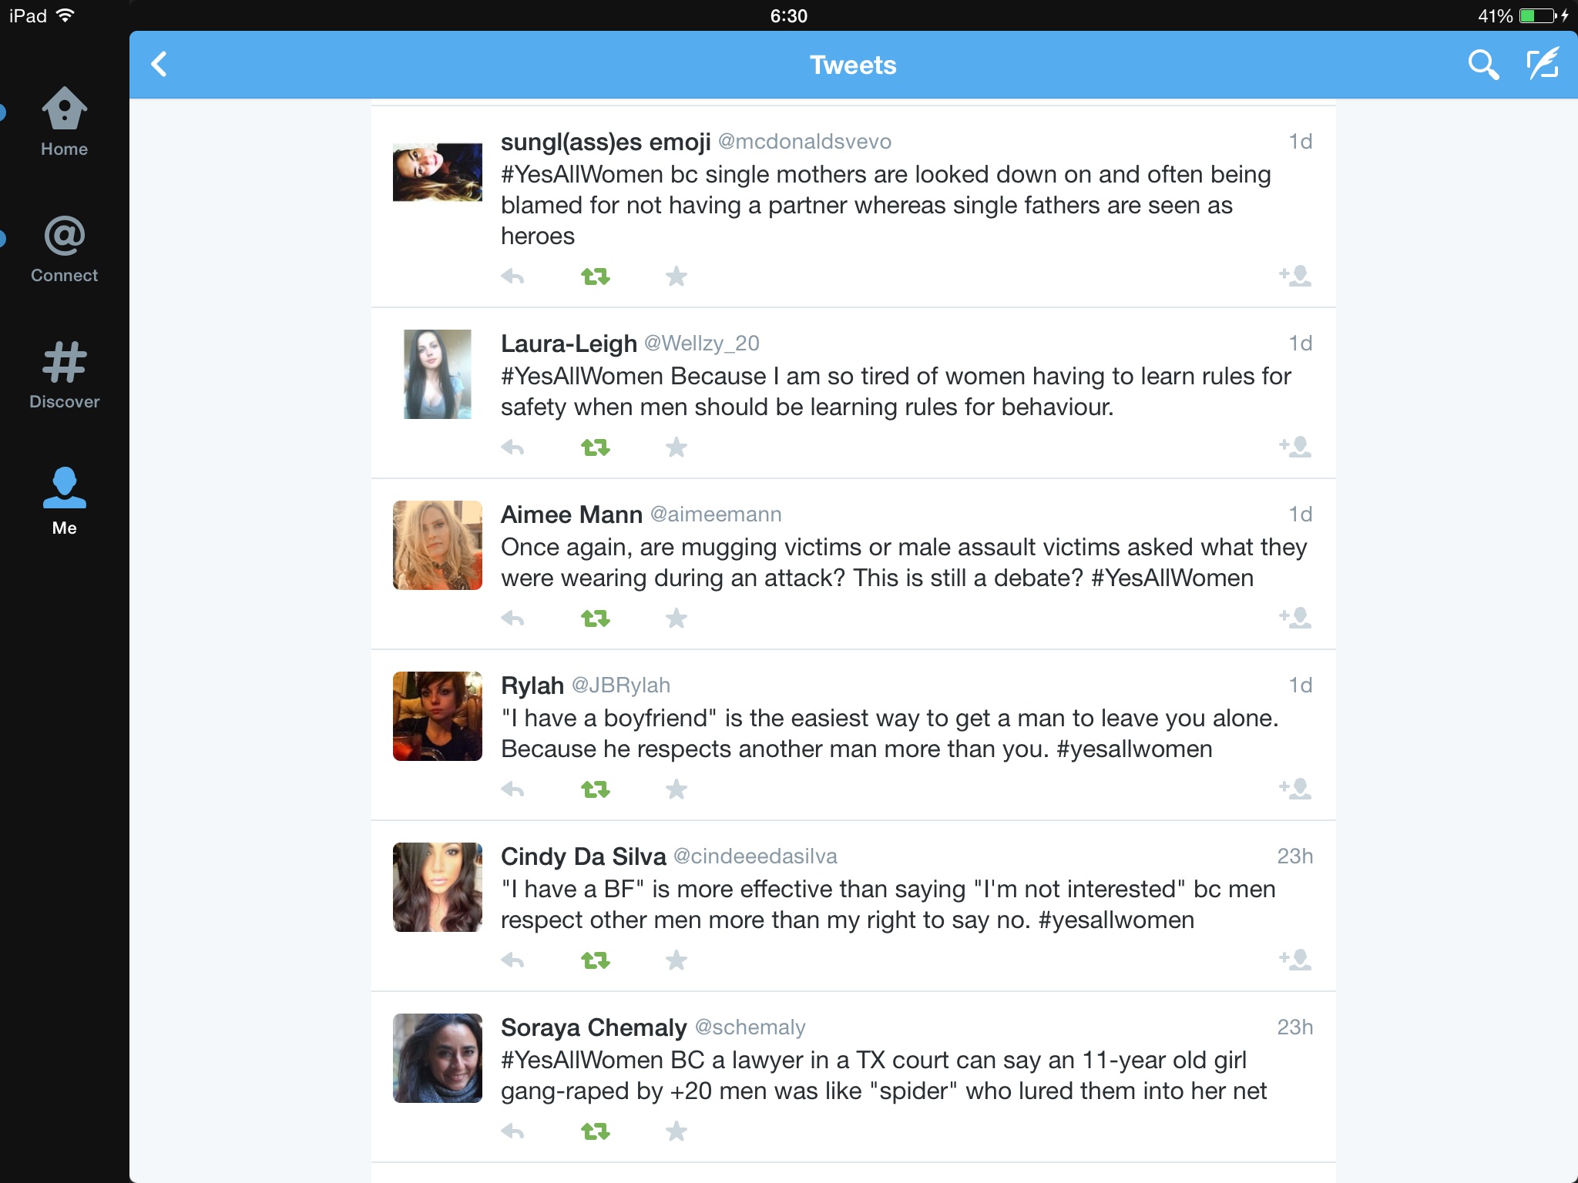1578x1183 pixels.
Task: Switch to the Connect tab
Action: point(64,250)
